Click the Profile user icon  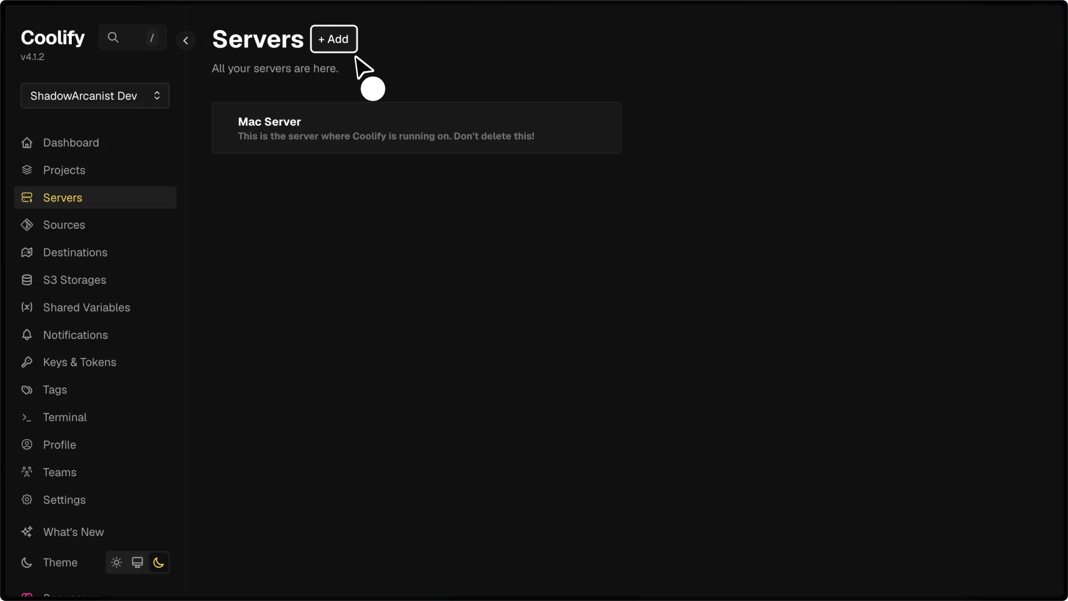click(27, 445)
